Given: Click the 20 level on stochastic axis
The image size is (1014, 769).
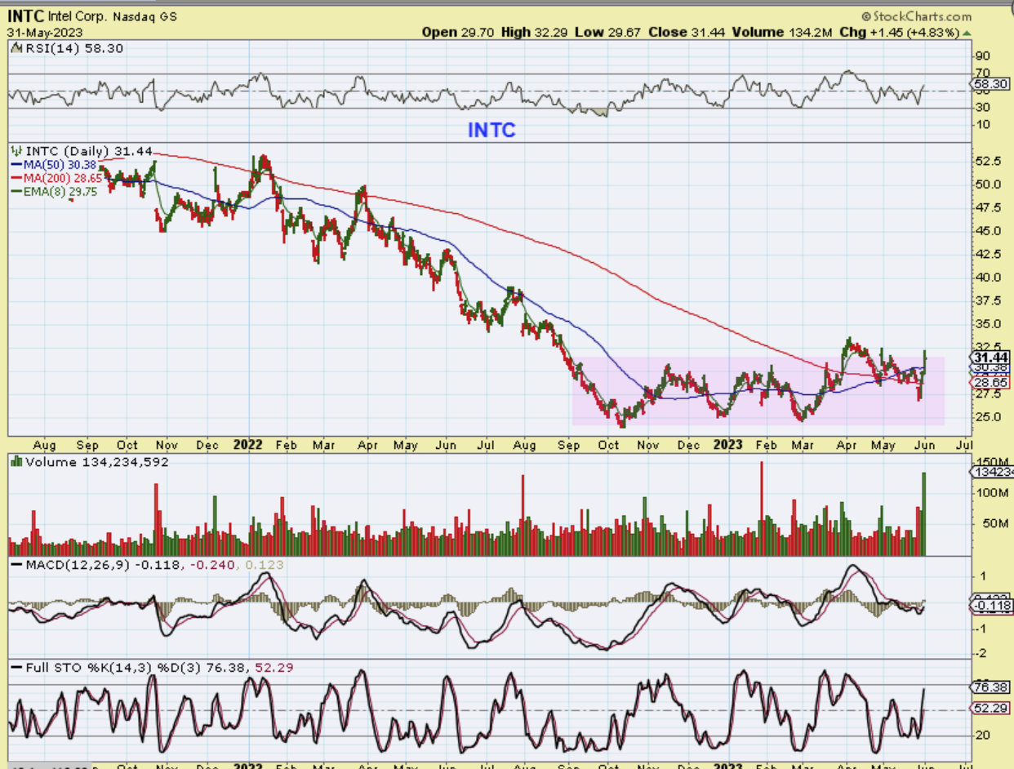Looking at the screenshot, I should click(x=985, y=735).
